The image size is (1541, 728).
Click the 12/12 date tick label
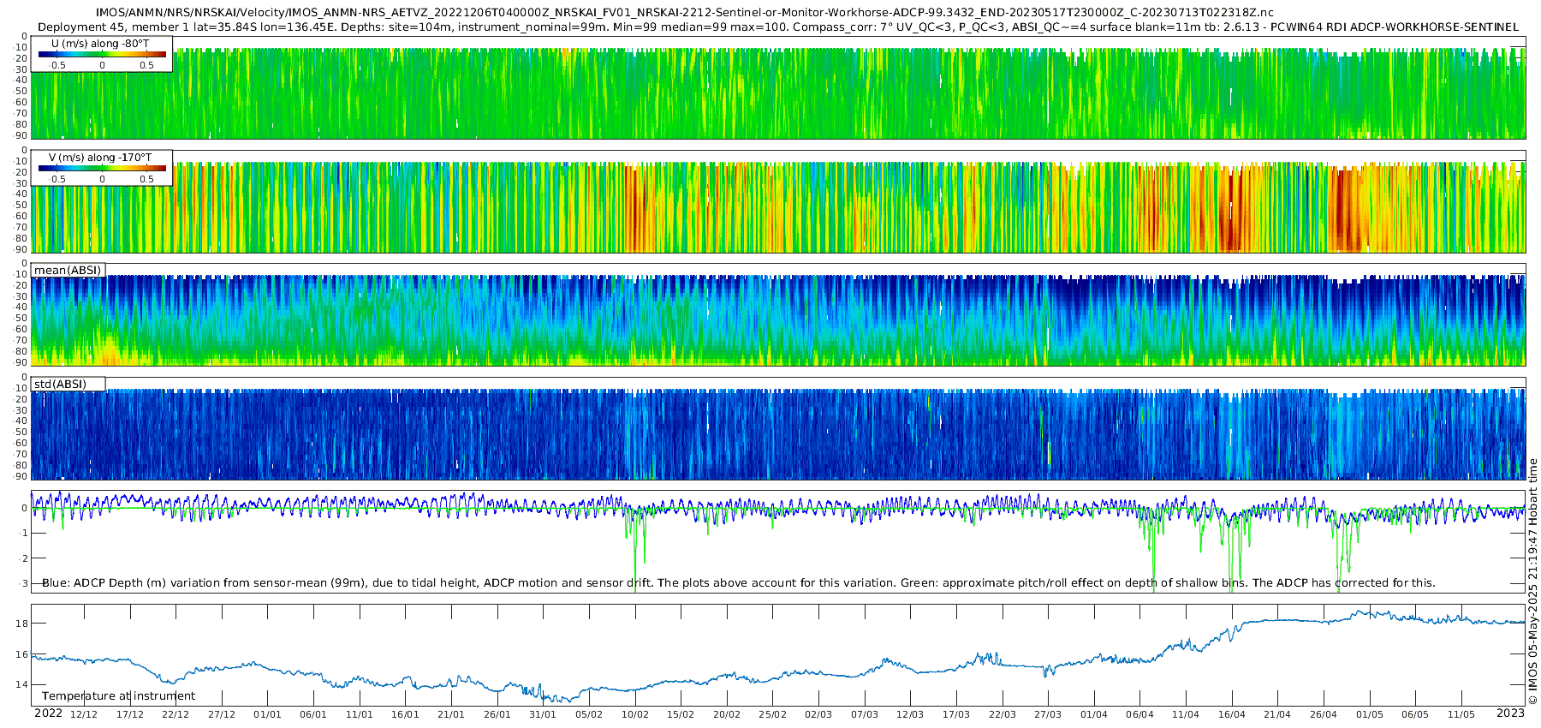(x=84, y=714)
